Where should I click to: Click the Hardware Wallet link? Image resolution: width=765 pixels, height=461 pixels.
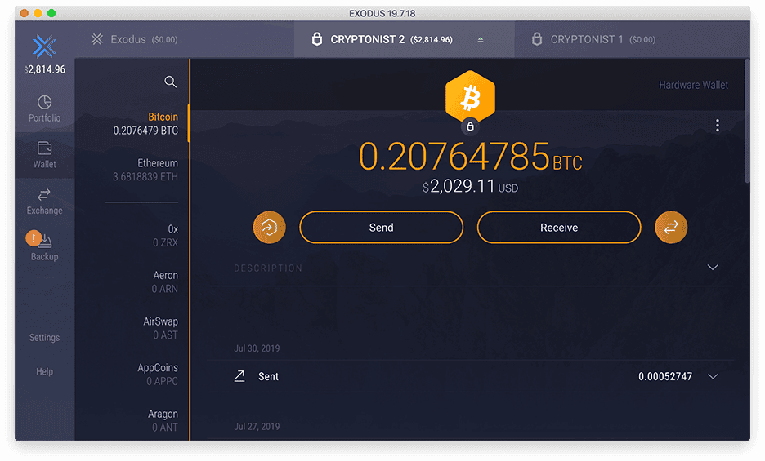point(693,85)
